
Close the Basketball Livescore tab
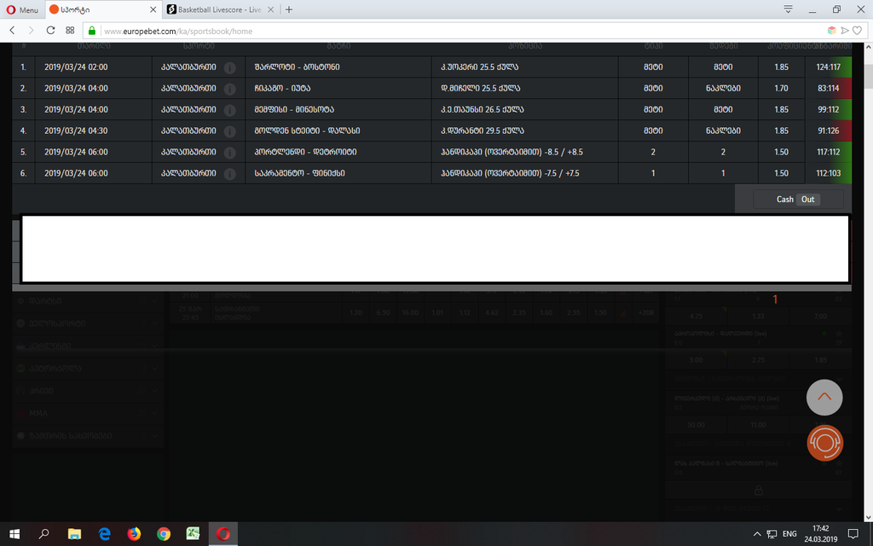[270, 9]
